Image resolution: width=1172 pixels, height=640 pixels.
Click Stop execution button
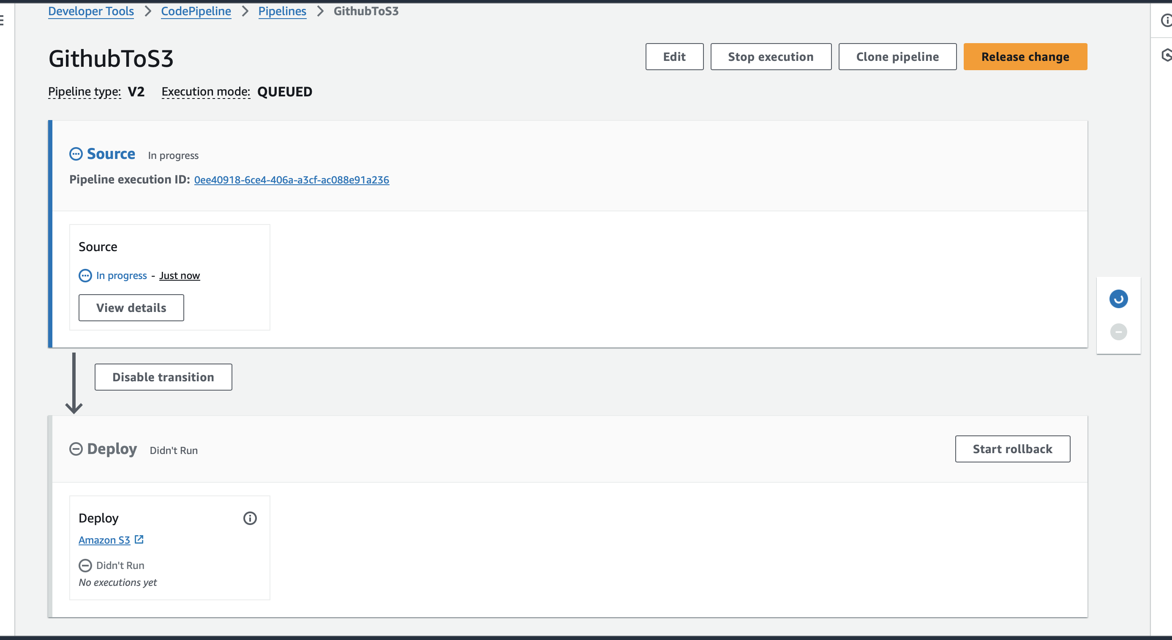pyautogui.click(x=771, y=57)
